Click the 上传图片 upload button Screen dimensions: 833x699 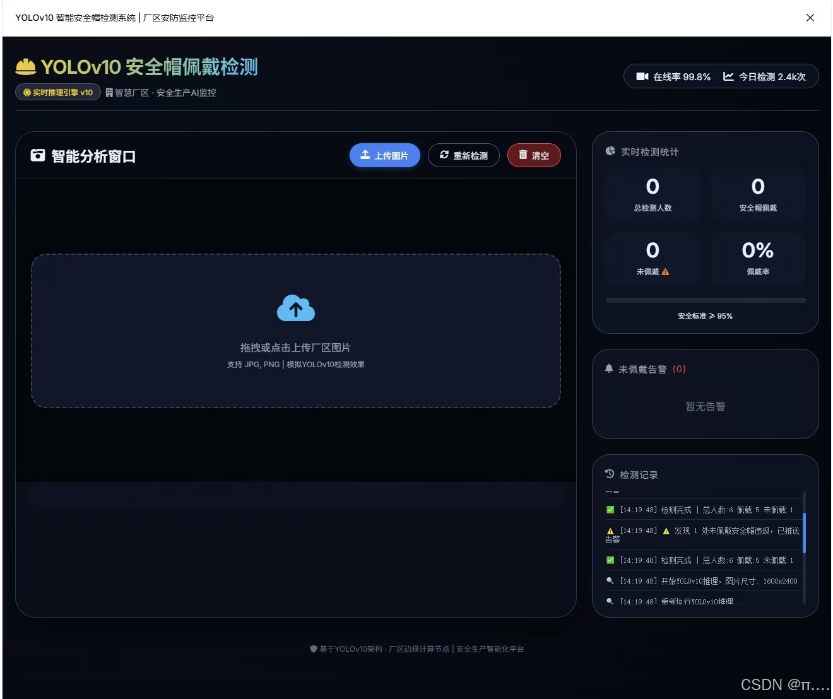click(385, 156)
